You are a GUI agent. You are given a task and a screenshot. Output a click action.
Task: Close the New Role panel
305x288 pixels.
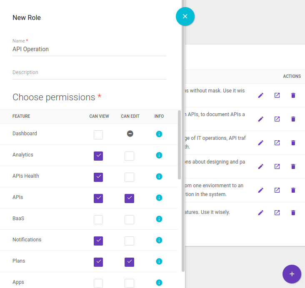pos(185,17)
